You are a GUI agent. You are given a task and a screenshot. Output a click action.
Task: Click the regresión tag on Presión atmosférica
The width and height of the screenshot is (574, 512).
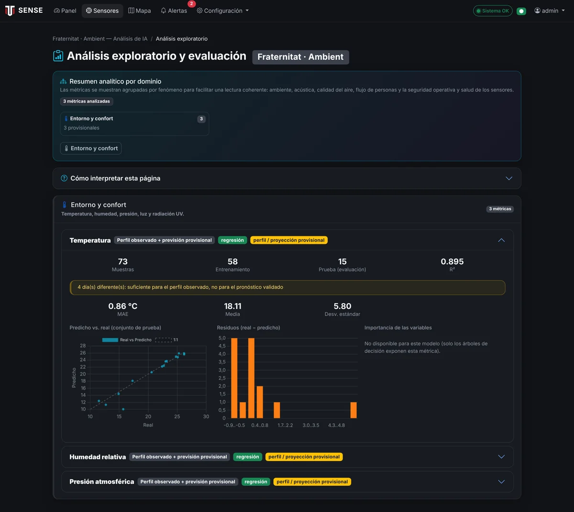coord(256,482)
